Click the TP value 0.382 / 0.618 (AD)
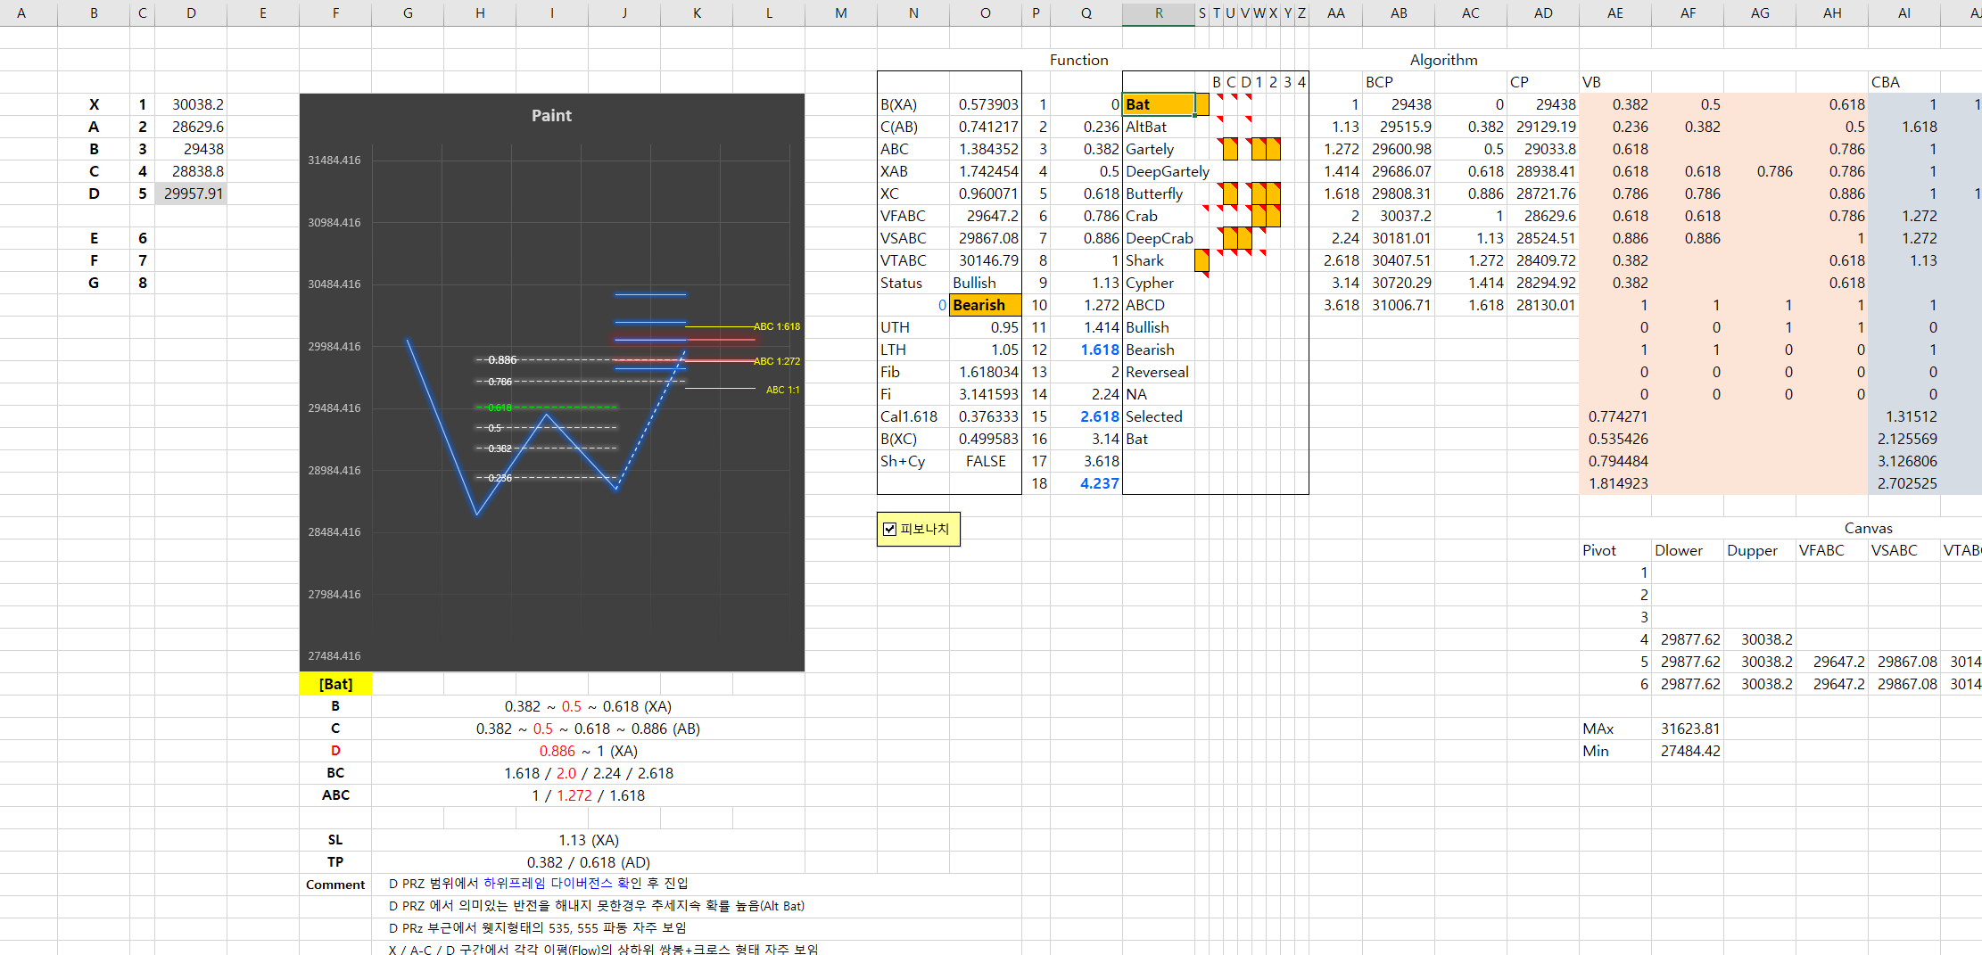This screenshot has width=1982, height=955. coord(589,862)
